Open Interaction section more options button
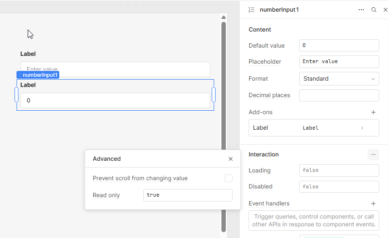The width and height of the screenshot is (388, 238). pos(373,154)
